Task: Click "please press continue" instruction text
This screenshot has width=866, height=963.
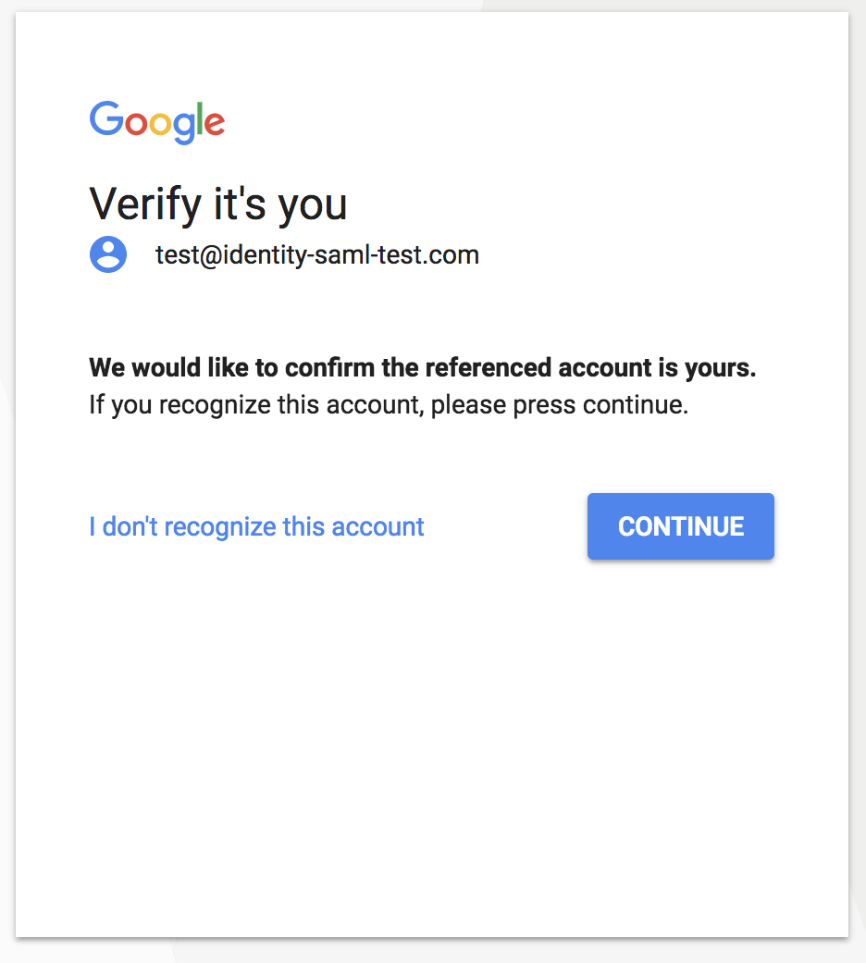Action: pos(560,405)
